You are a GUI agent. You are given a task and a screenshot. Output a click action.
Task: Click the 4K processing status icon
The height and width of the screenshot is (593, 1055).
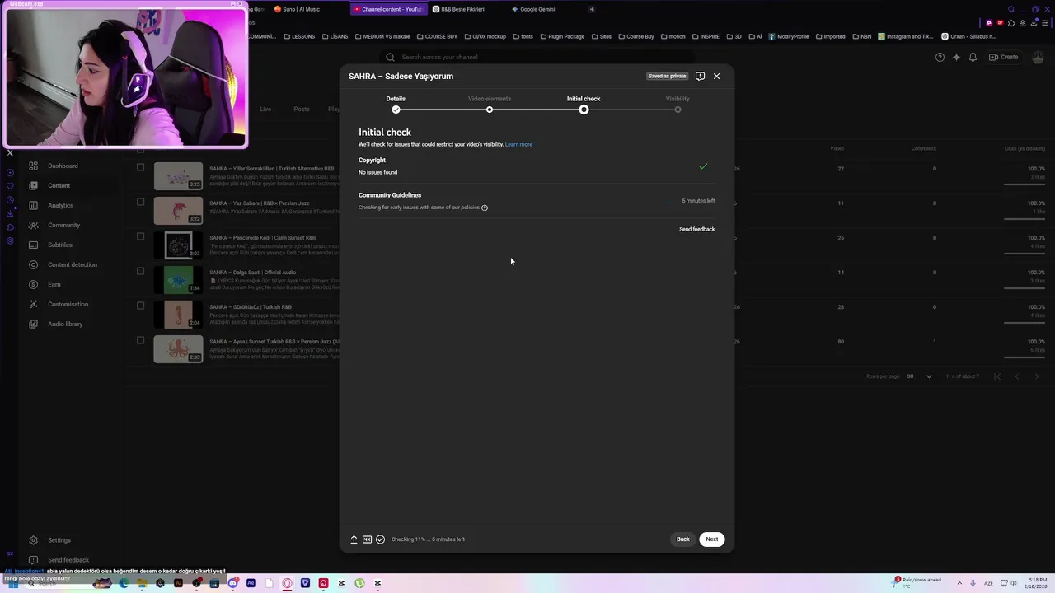tap(367, 539)
